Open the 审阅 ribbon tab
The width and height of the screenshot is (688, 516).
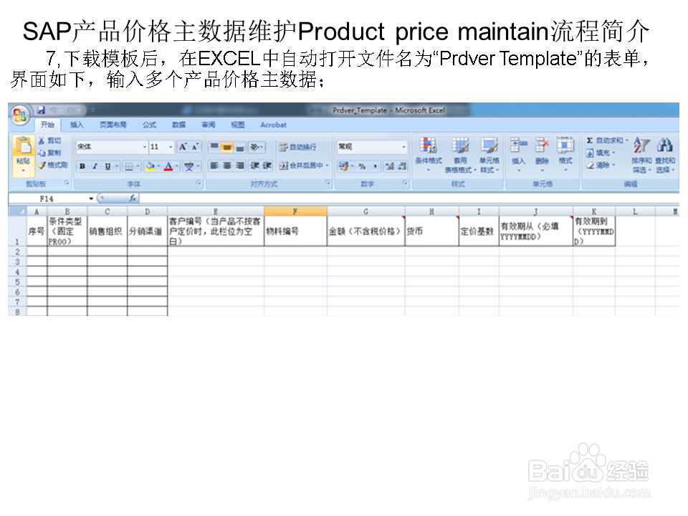(x=209, y=125)
